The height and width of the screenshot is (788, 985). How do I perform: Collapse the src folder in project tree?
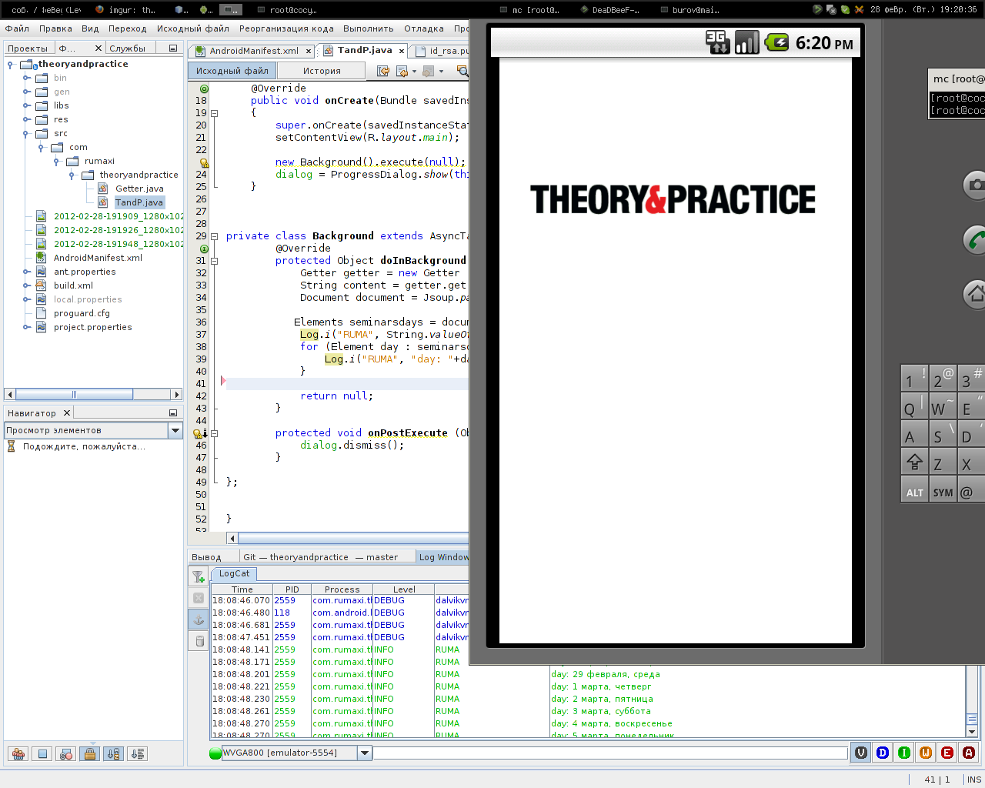click(x=27, y=133)
